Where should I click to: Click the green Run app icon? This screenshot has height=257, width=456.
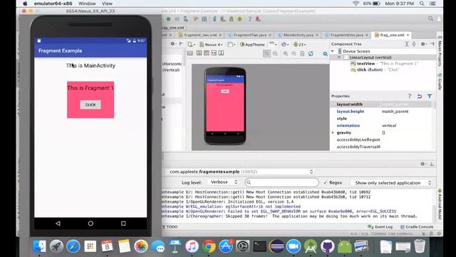point(168,19)
